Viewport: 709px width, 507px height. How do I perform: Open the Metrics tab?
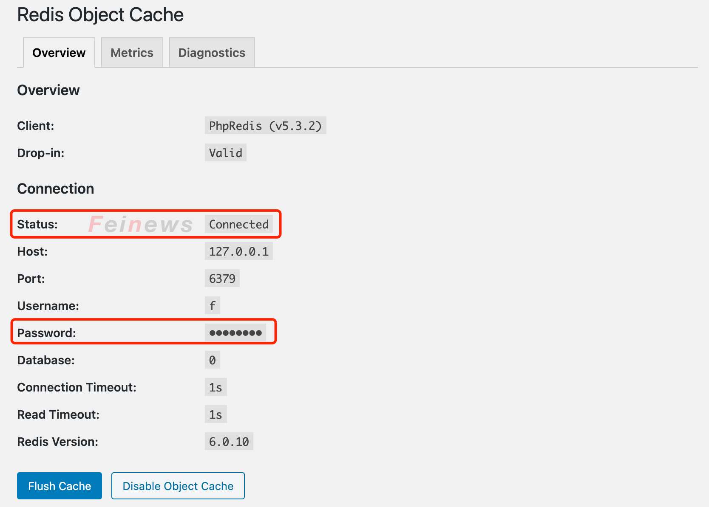132,53
